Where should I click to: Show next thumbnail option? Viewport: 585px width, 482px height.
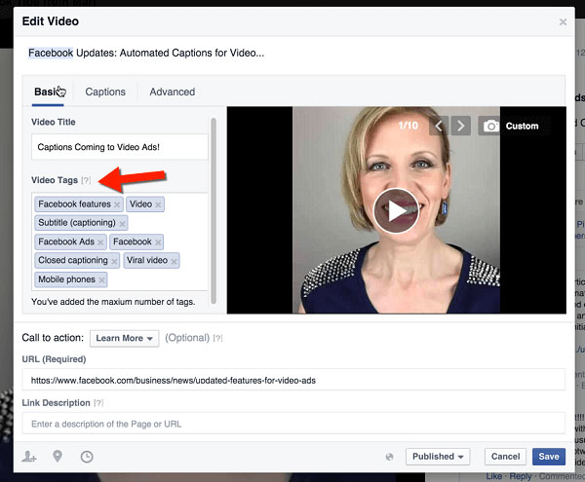click(x=461, y=126)
